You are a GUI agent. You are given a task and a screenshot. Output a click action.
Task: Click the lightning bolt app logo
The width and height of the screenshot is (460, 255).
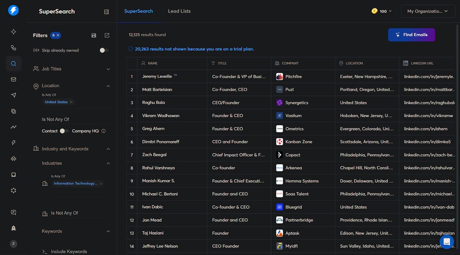coord(13,11)
